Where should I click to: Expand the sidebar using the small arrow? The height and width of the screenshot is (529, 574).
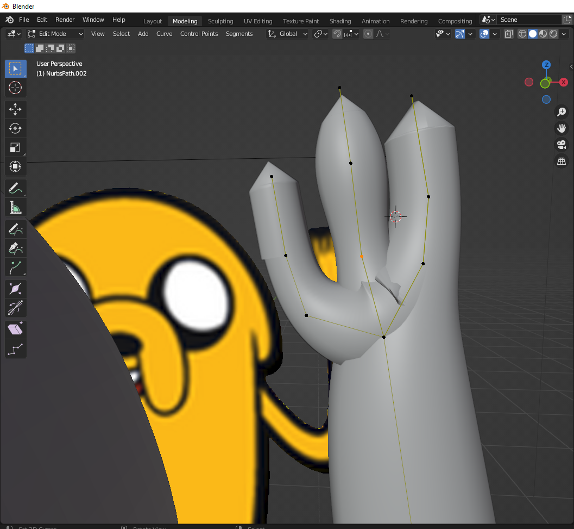coord(571,67)
